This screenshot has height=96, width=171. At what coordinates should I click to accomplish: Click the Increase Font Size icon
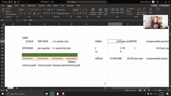[x=38, y=10]
